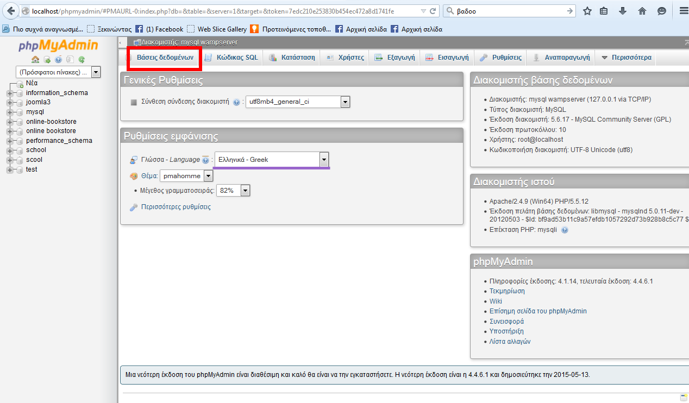Open phpMyAdmin documentation question-mark icon in sidebar
The height and width of the screenshot is (403, 689).
(x=58, y=60)
